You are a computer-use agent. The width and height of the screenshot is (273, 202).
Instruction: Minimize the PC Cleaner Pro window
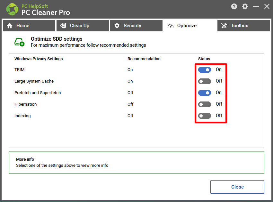[256, 7]
